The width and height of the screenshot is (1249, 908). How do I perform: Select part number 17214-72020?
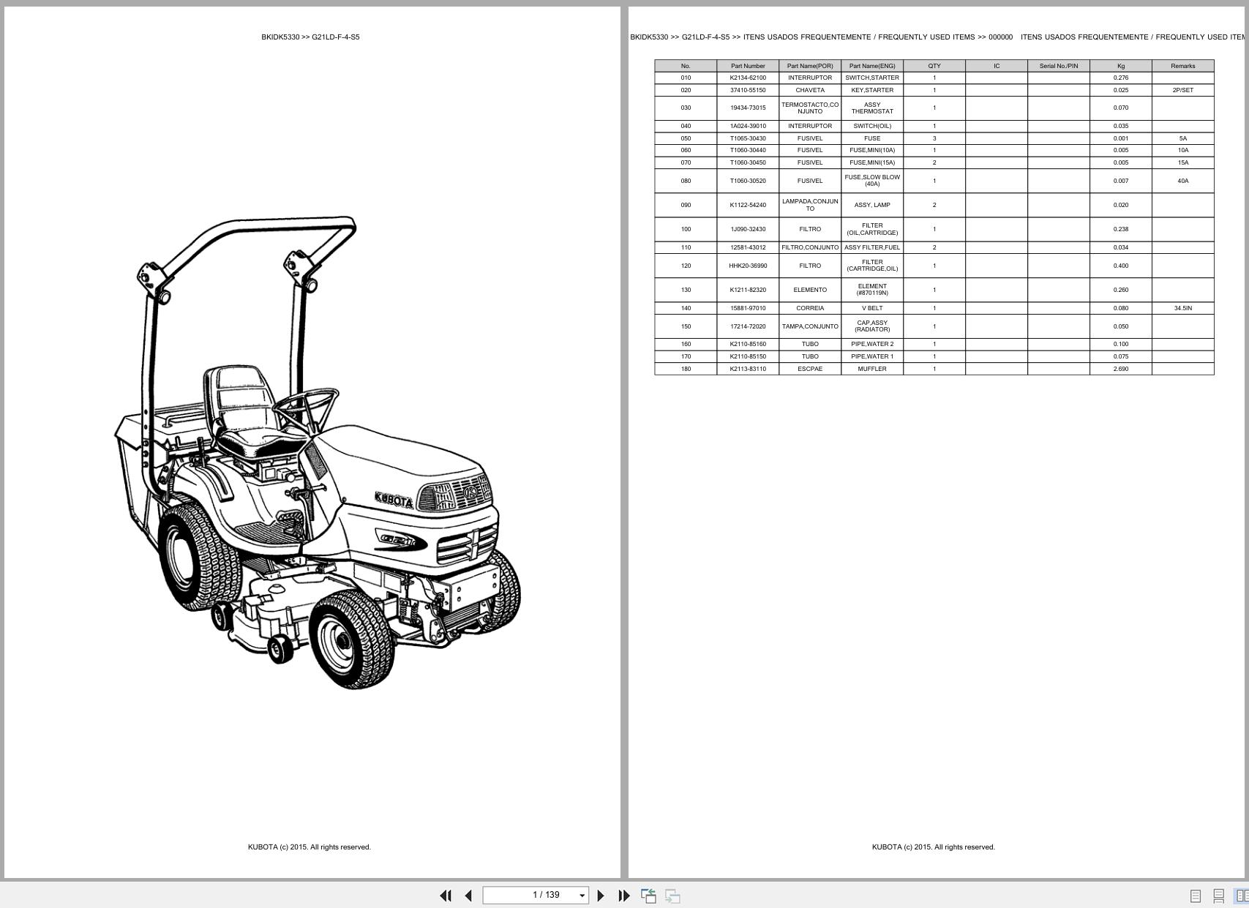coord(748,326)
